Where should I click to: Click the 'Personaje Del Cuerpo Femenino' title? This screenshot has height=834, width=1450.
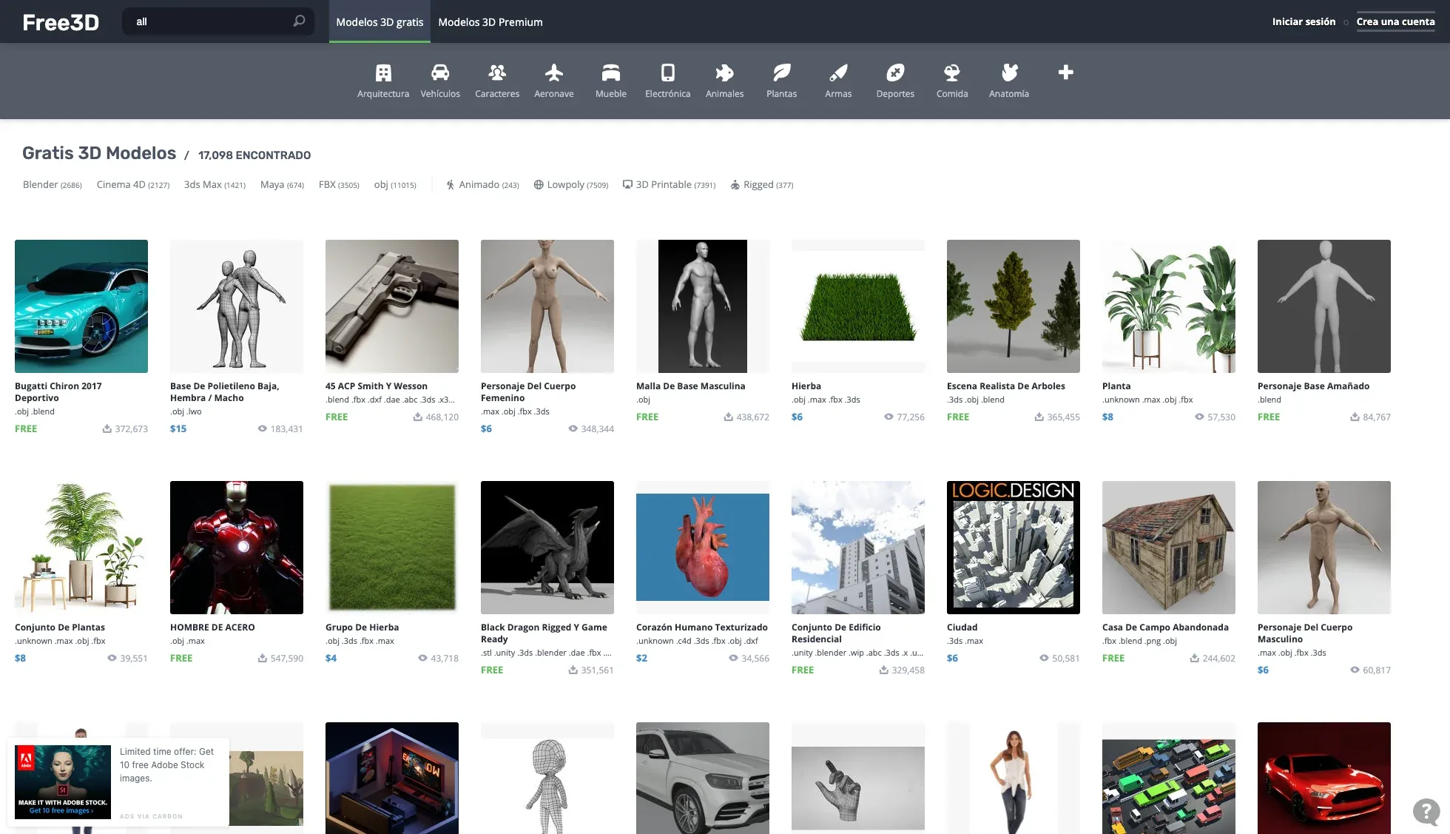pos(528,392)
